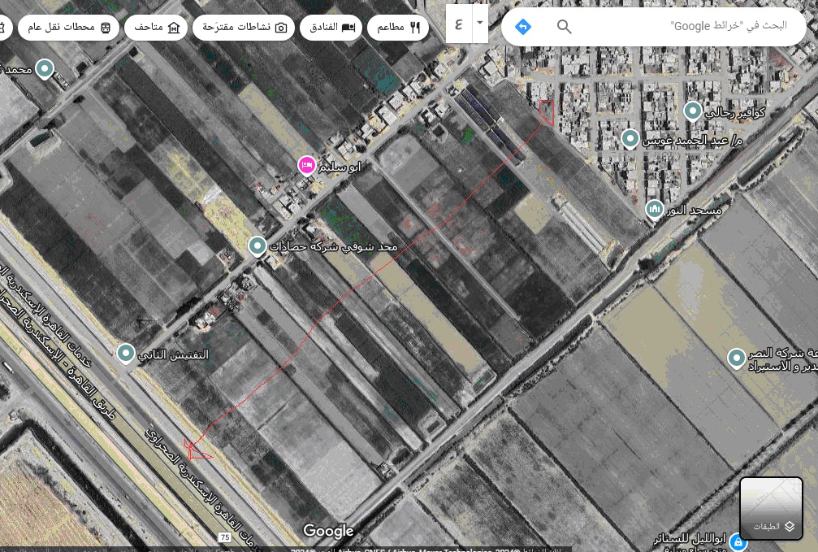Click the search magnifier icon
Viewport: 818px width, 552px height.
coord(564,27)
